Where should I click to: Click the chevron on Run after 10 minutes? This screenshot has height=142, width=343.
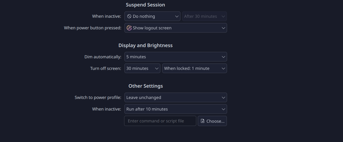coord(223,109)
